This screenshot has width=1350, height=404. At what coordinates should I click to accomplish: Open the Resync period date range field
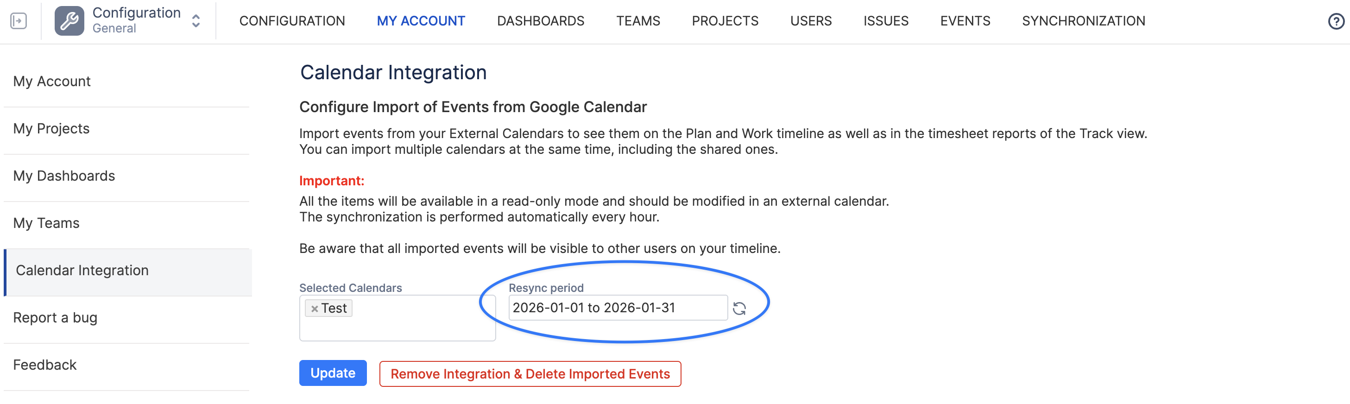[618, 308]
